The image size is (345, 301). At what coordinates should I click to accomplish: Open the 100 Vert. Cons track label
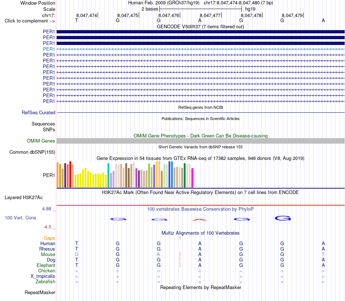20,218
